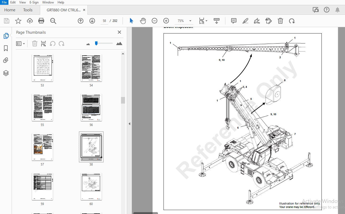Image resolution: width=345 pixels, height=214 pixels.
Task: Select page 60 thumbnail
Action: (x=91, y=187)
